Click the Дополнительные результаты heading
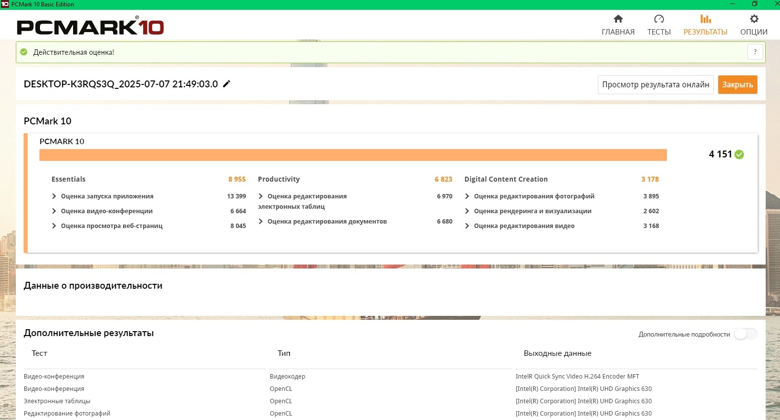Viewport: 780px width, 420px height. [x=89, y=333]
